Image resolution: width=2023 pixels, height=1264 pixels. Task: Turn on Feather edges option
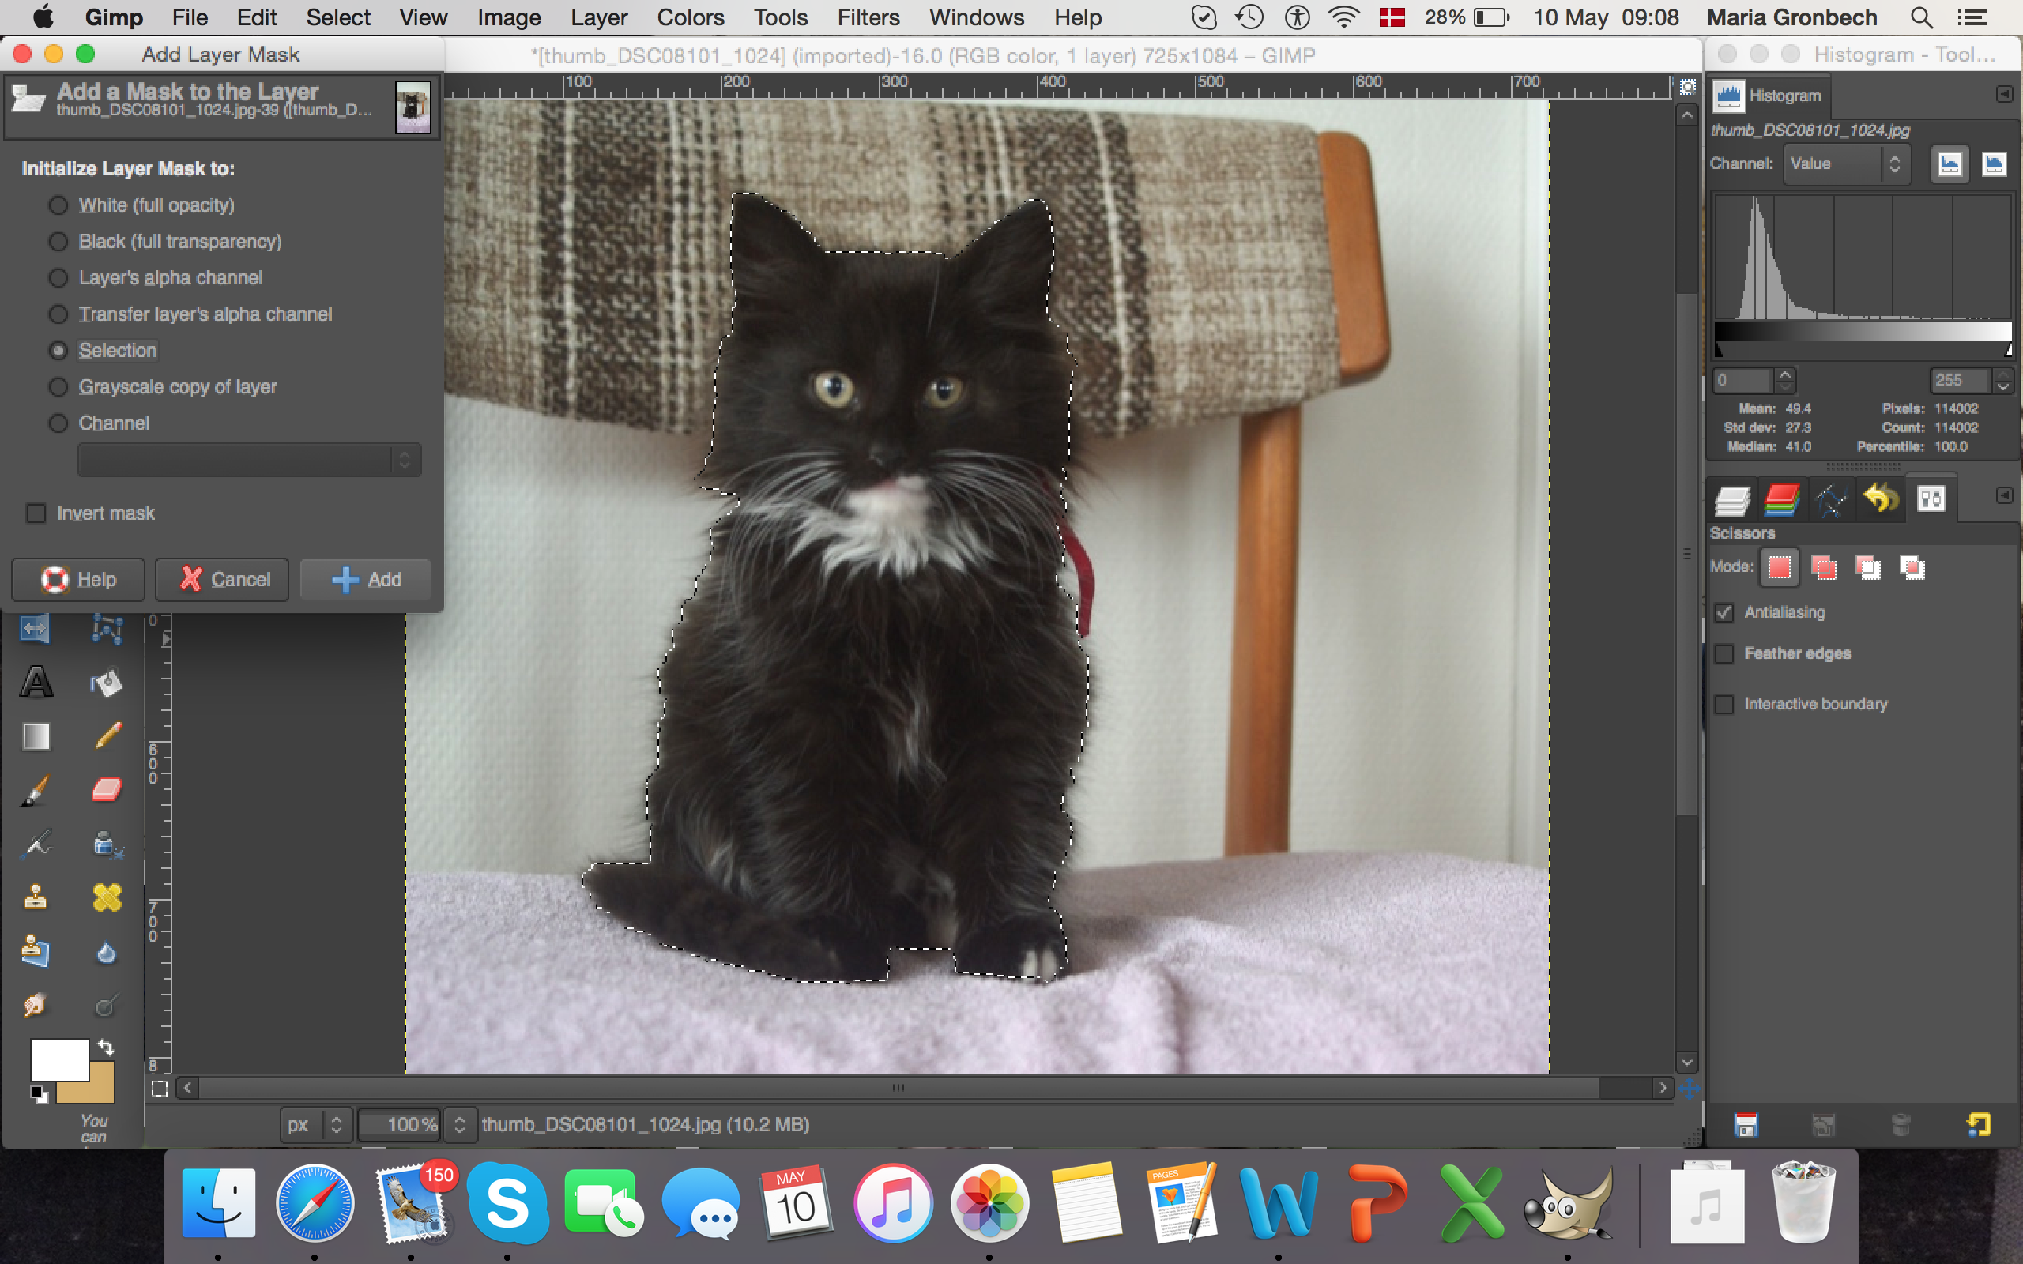(x=1724, y=654)
